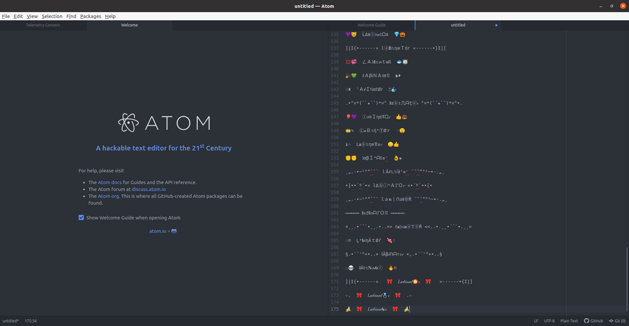Image resolution: width=629 pixels, height=326 pixels.
Task: Click the first fist emoji on line 153
Action: [348, 158]
